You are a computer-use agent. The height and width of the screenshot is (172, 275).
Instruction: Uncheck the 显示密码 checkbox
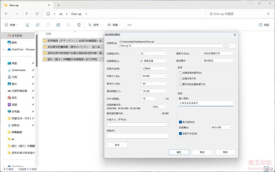180,122
